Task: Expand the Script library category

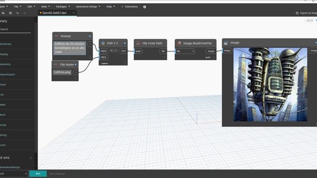Action: coord(17,125)
